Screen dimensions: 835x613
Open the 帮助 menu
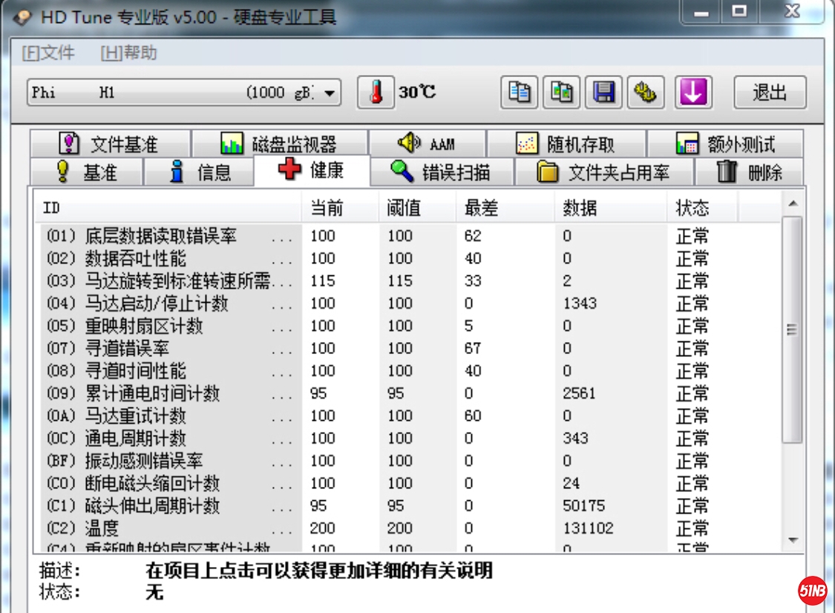(x=128, y=53)
